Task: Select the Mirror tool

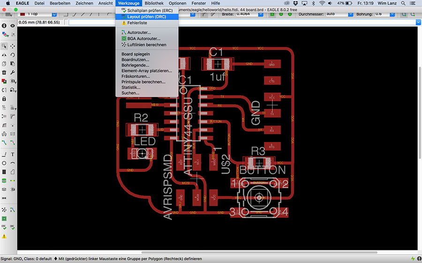Action: pyautogui.click(x=4, y=55)
